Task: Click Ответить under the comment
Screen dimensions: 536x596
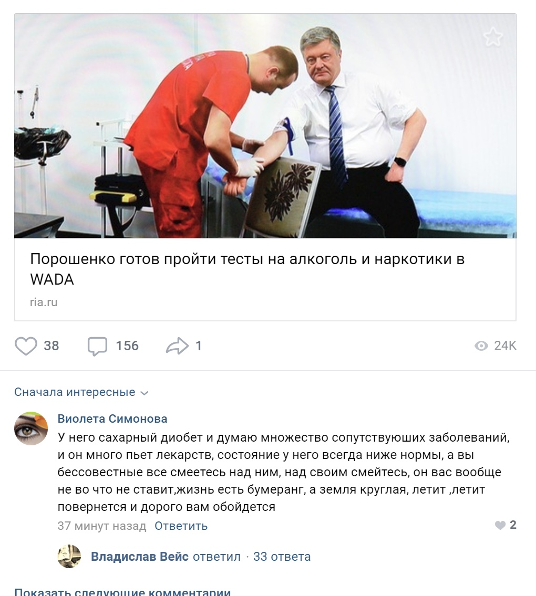Action: (x=181, y=526)
